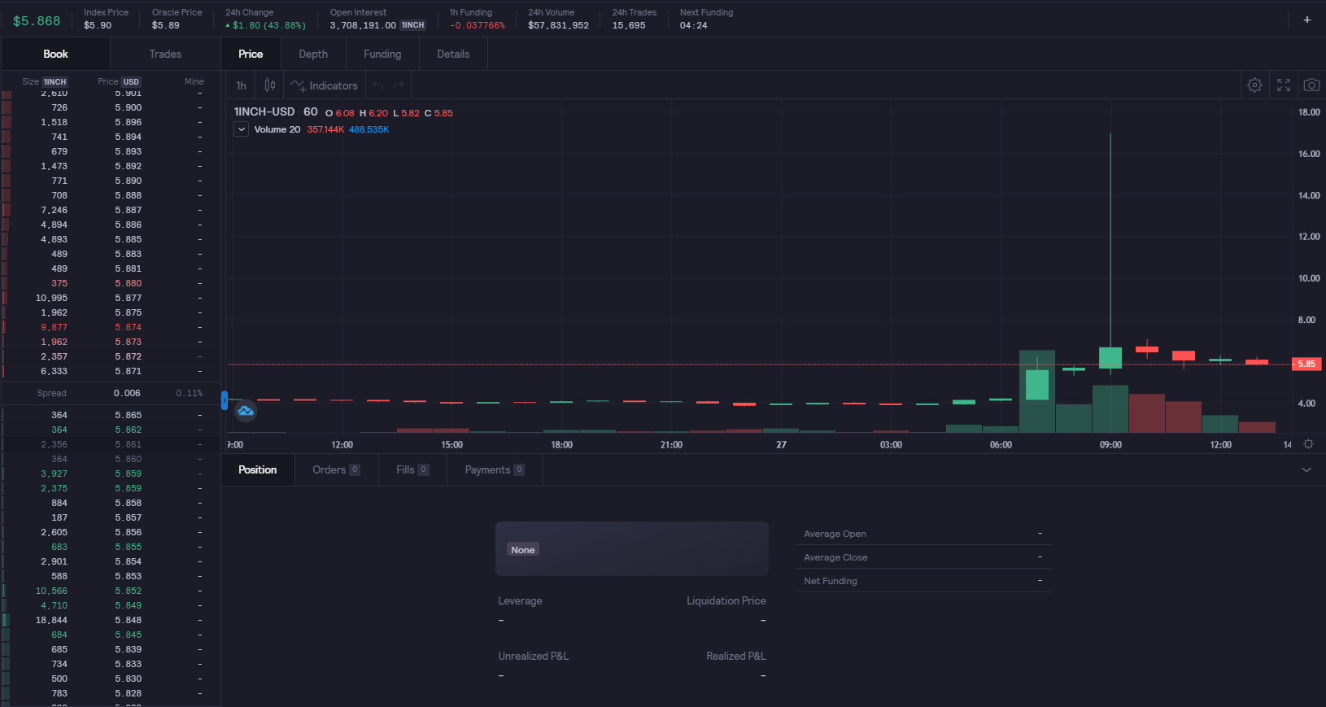Select the ask order at price 5.880

(111, 283)
